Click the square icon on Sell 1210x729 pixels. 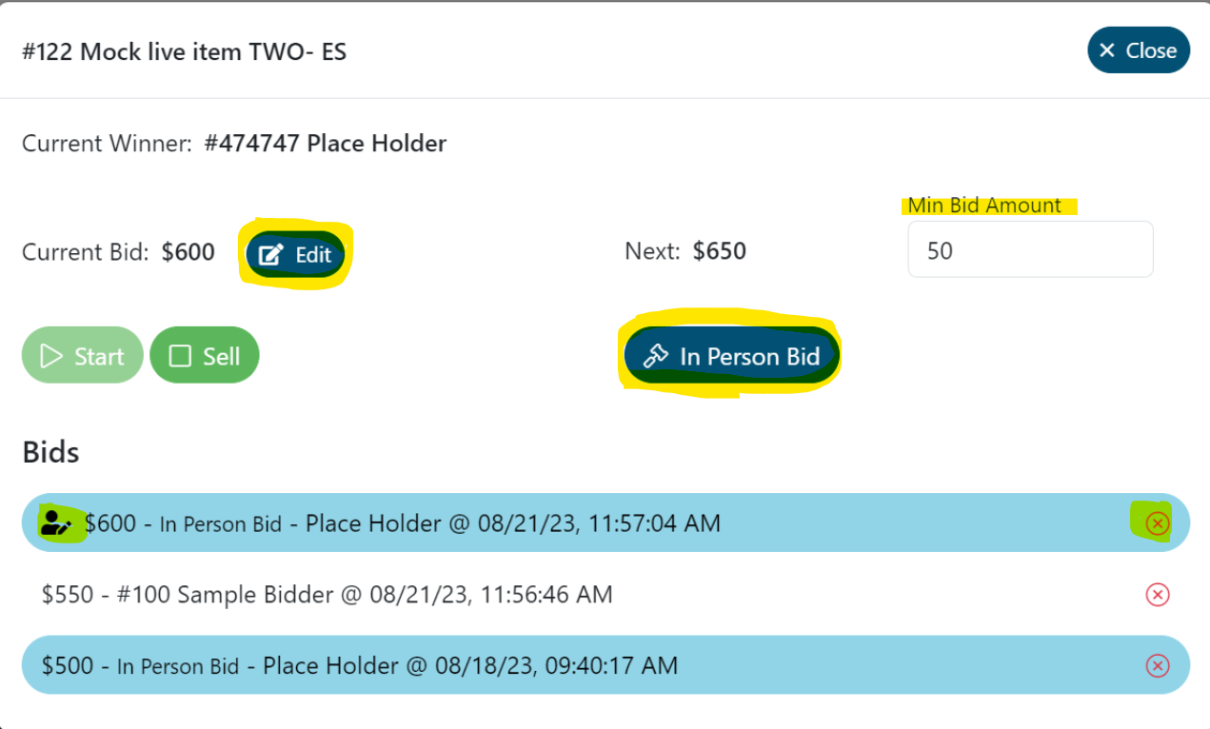point(180,357)
